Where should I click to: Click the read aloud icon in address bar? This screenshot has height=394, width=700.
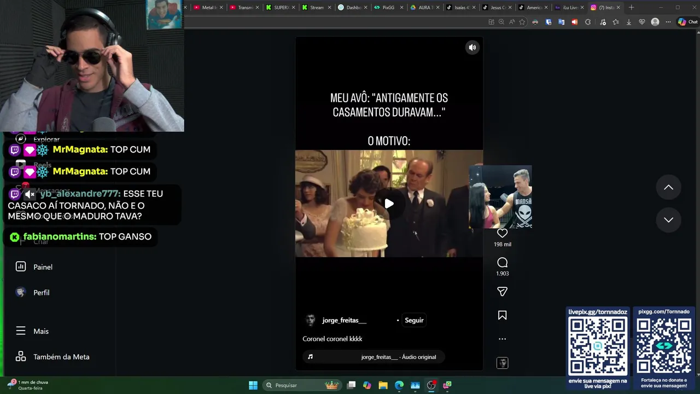tap(512, 22)
